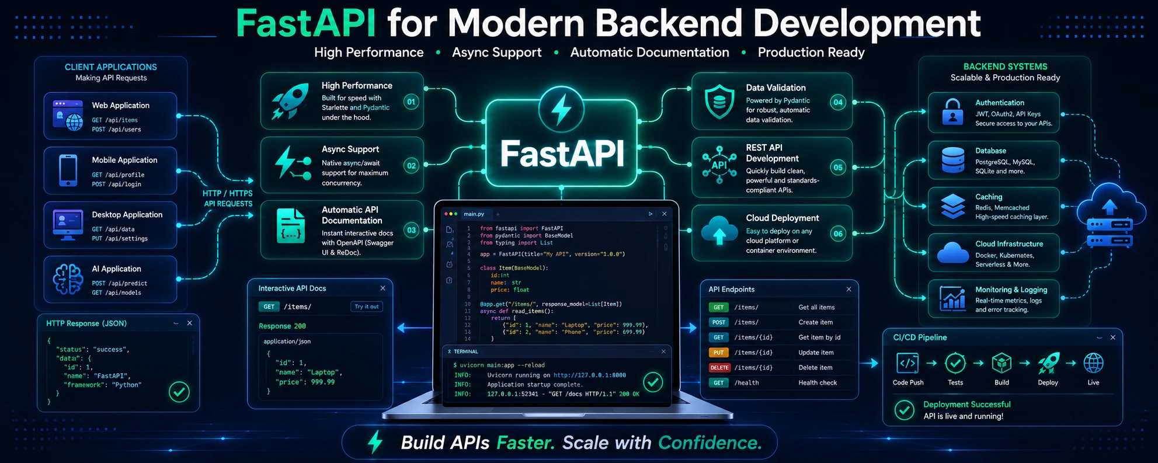Click the Authentication padlock icon
The image size is (1158, 463).
(x=953, y=112)
